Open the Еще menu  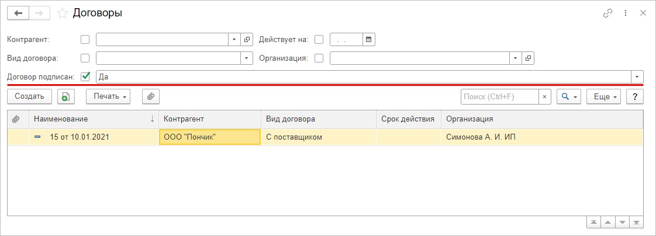(x=605, y=96)
